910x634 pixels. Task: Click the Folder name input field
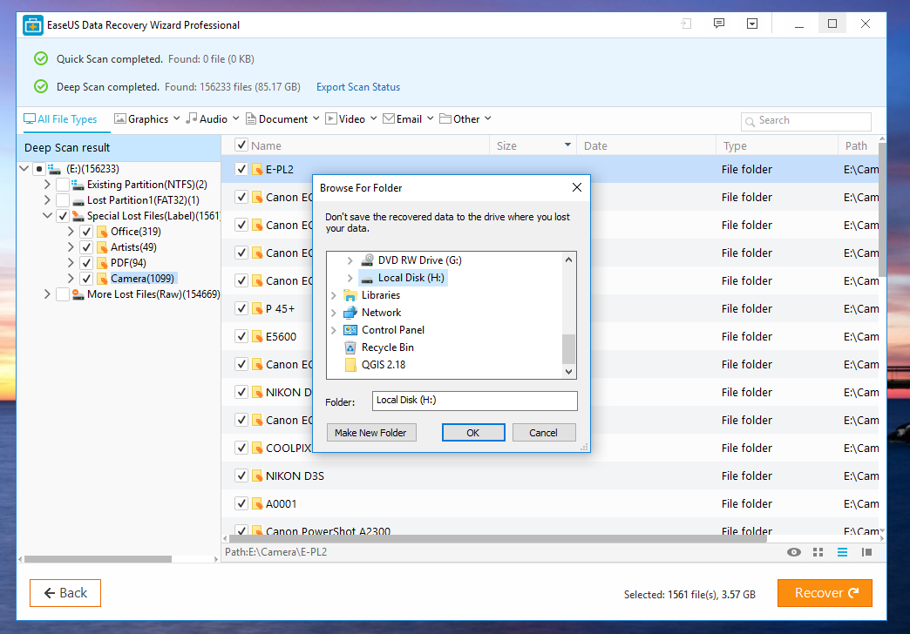click(474, 401)
